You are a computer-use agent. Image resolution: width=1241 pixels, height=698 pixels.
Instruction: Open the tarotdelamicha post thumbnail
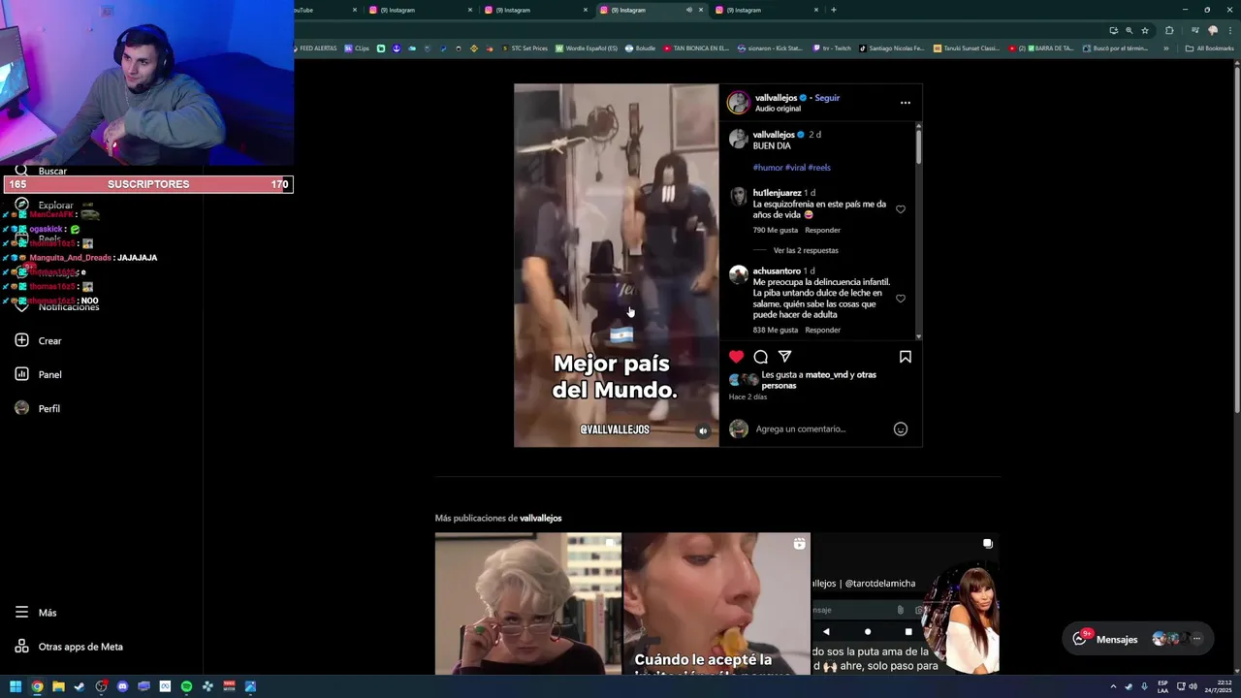click(x=906, y=603)
